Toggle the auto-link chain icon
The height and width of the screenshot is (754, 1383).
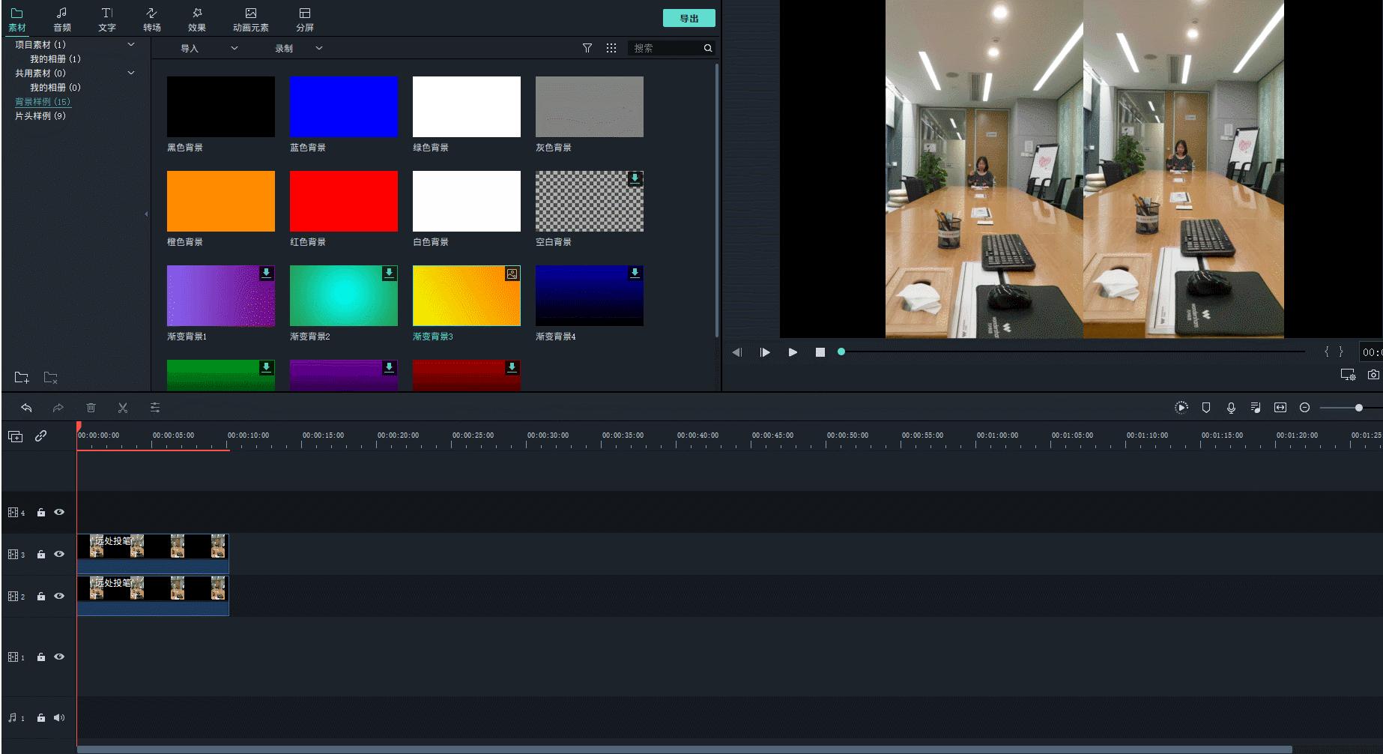[x=40, y=435]
